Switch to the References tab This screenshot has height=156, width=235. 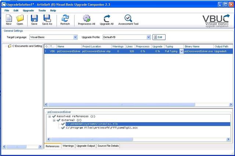coord(53,146)
